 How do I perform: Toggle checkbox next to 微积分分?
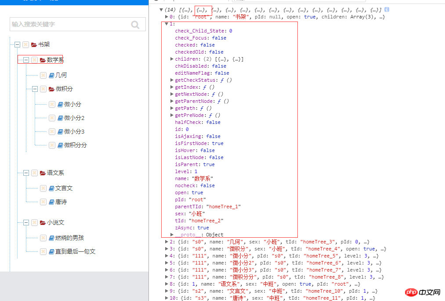[52, 145]
